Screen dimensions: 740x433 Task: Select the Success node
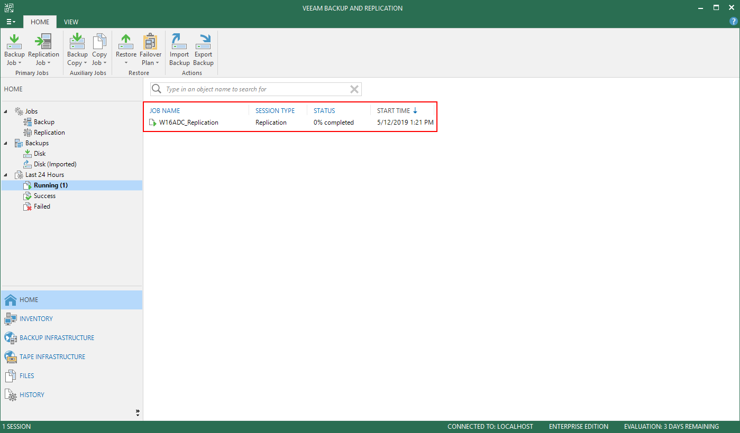click(x=44, y=196)
